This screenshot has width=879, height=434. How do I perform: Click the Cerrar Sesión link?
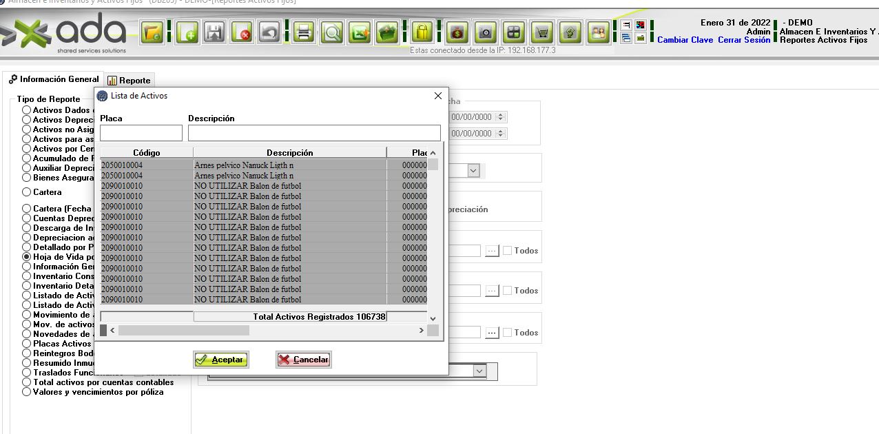tap(744, 40)
